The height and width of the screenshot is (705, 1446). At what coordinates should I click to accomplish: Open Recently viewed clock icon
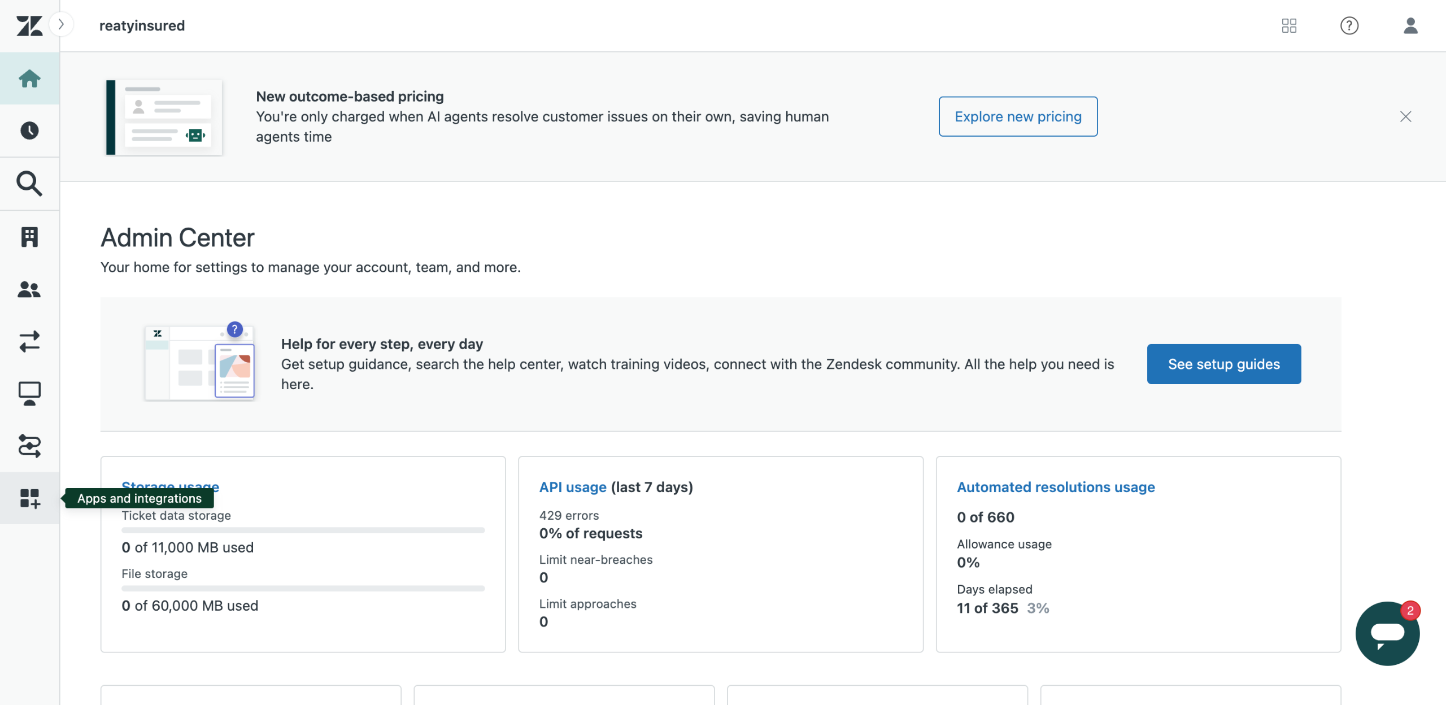pos(29,130)
